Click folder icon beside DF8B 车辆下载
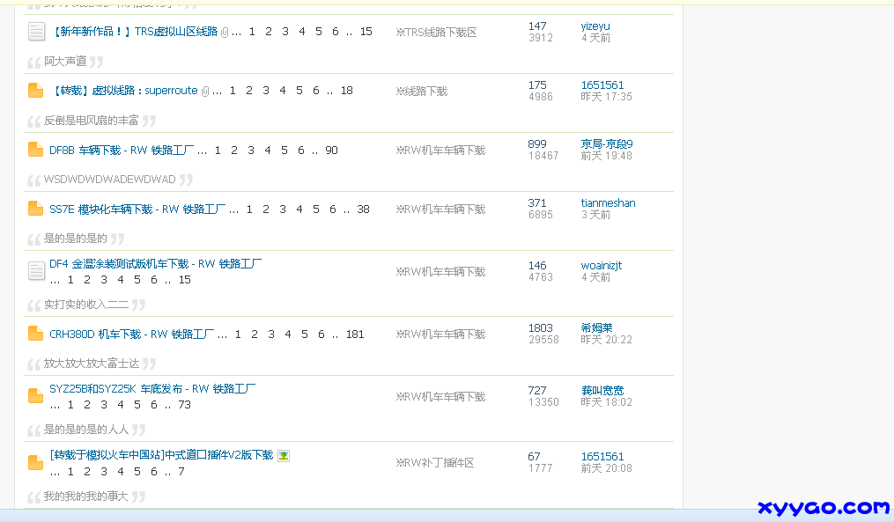This screenshot has height=522, width=894. tap(36, 150)
